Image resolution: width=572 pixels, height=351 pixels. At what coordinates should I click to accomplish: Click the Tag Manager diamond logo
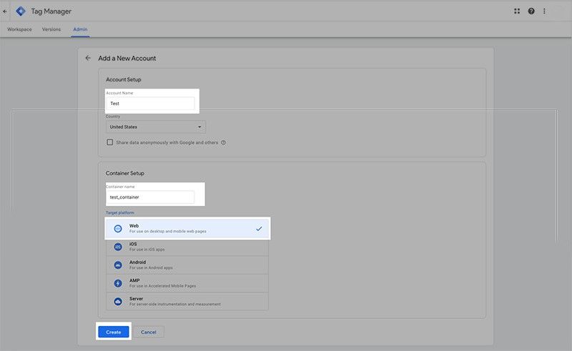(21, 11)
